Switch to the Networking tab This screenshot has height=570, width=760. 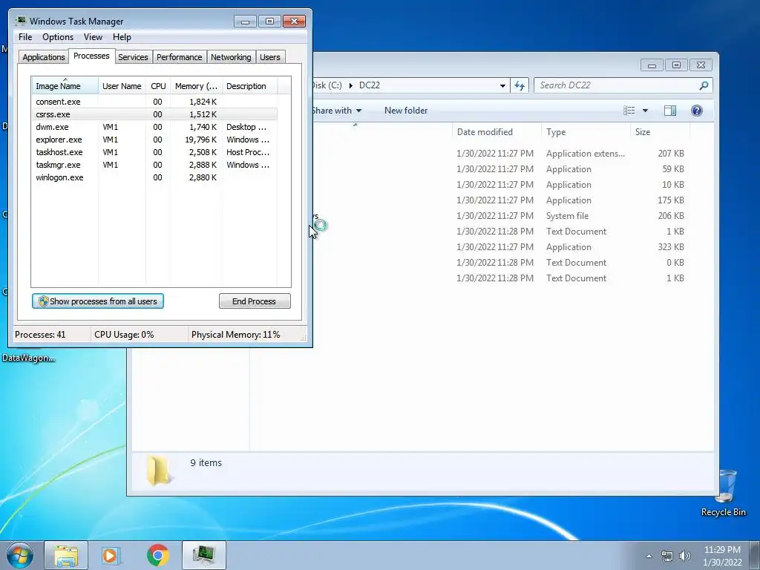pos(231,57)
